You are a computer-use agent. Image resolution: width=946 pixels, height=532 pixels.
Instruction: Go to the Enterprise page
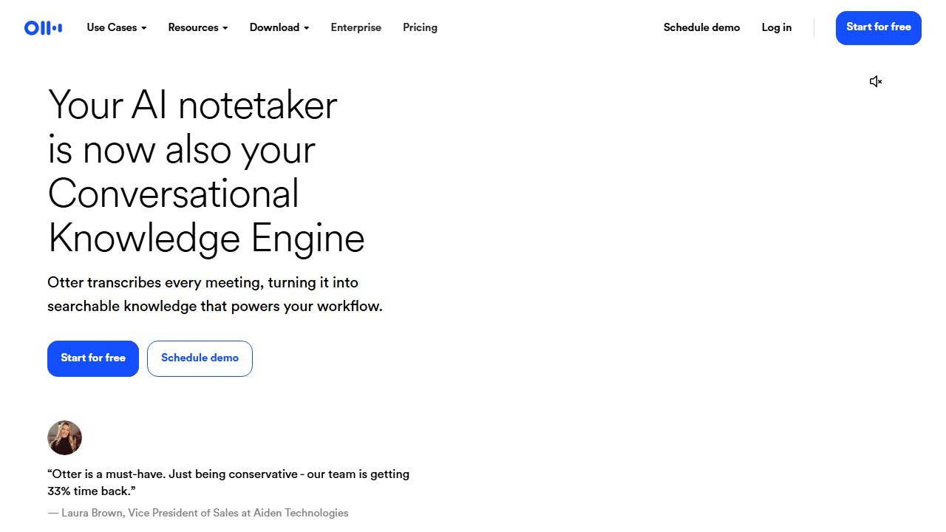tap(356, 27)
